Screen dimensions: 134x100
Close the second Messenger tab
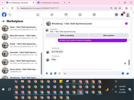pos(65,3)
